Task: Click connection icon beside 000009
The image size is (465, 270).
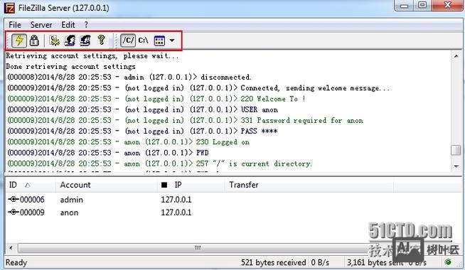Action: click(14, 212)
